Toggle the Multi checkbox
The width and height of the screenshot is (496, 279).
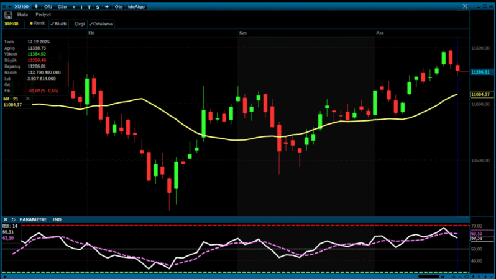coord(58,24)
